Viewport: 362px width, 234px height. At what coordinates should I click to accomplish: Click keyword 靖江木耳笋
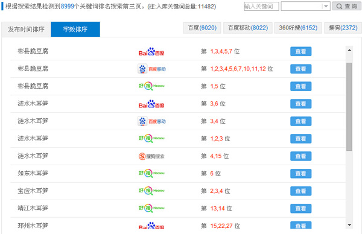coord(33,208)
